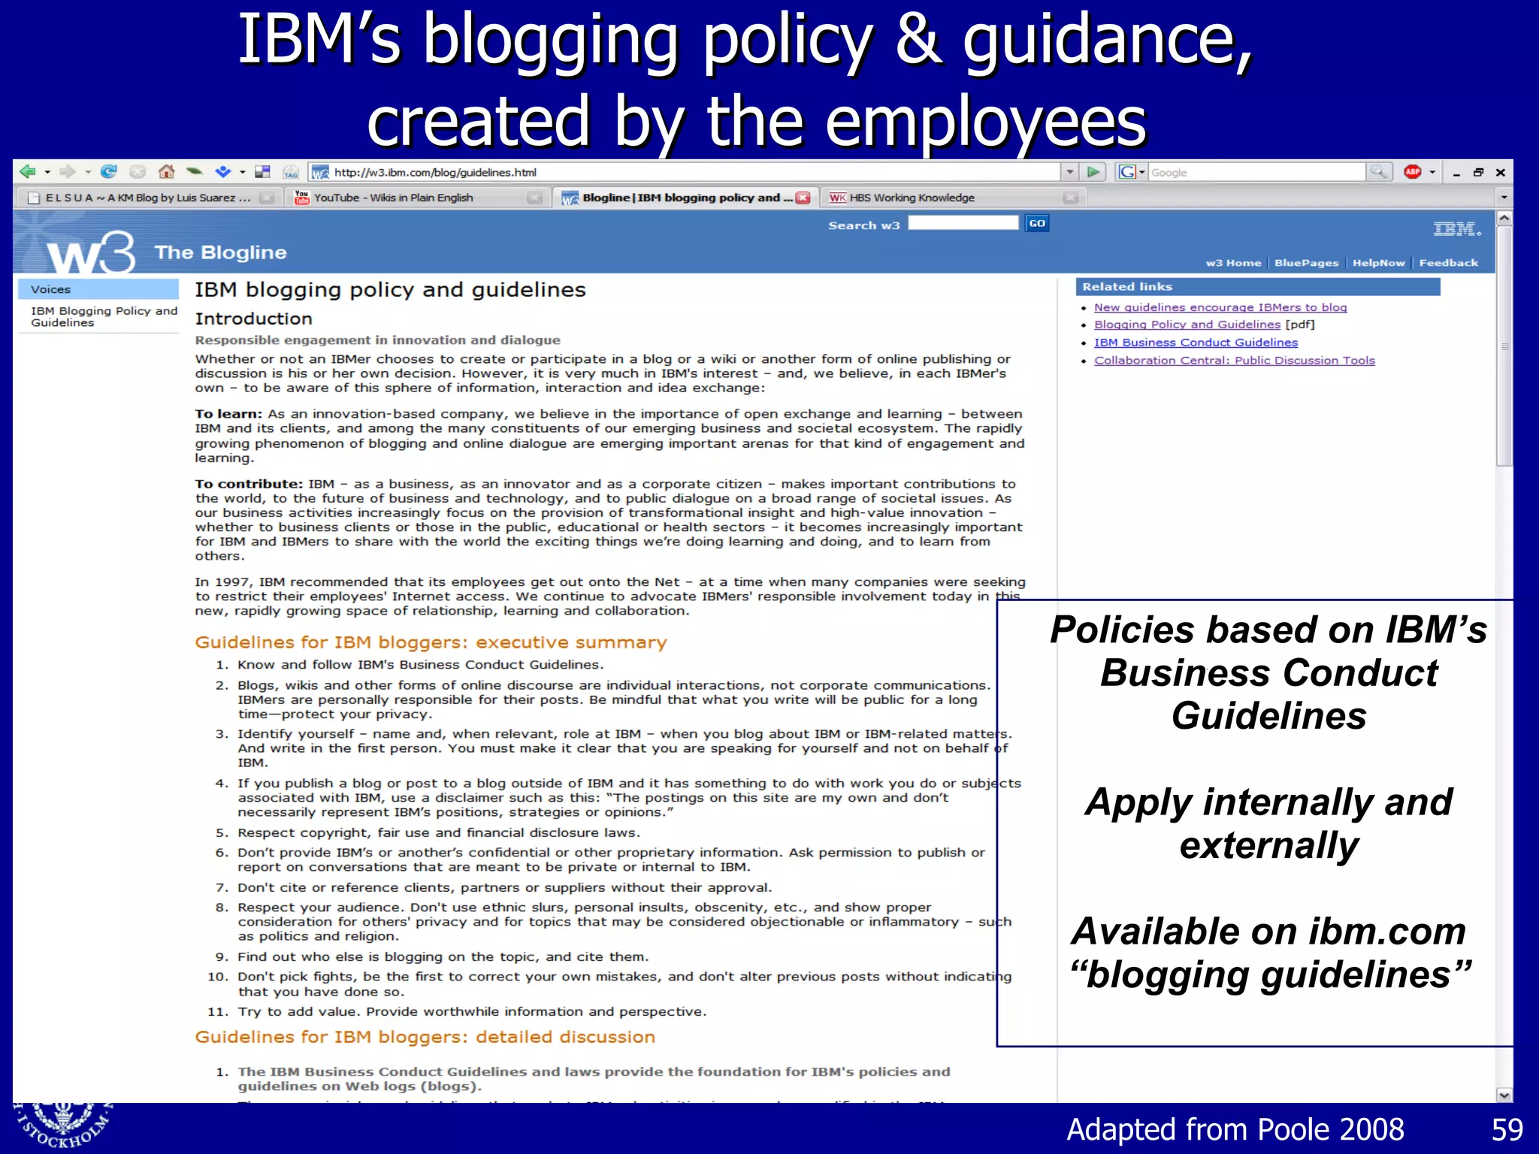This screenshot has height=1154, width=1539.
Task: Switch to HBS Working Knowledge tab
Action: tap(954, 198)
